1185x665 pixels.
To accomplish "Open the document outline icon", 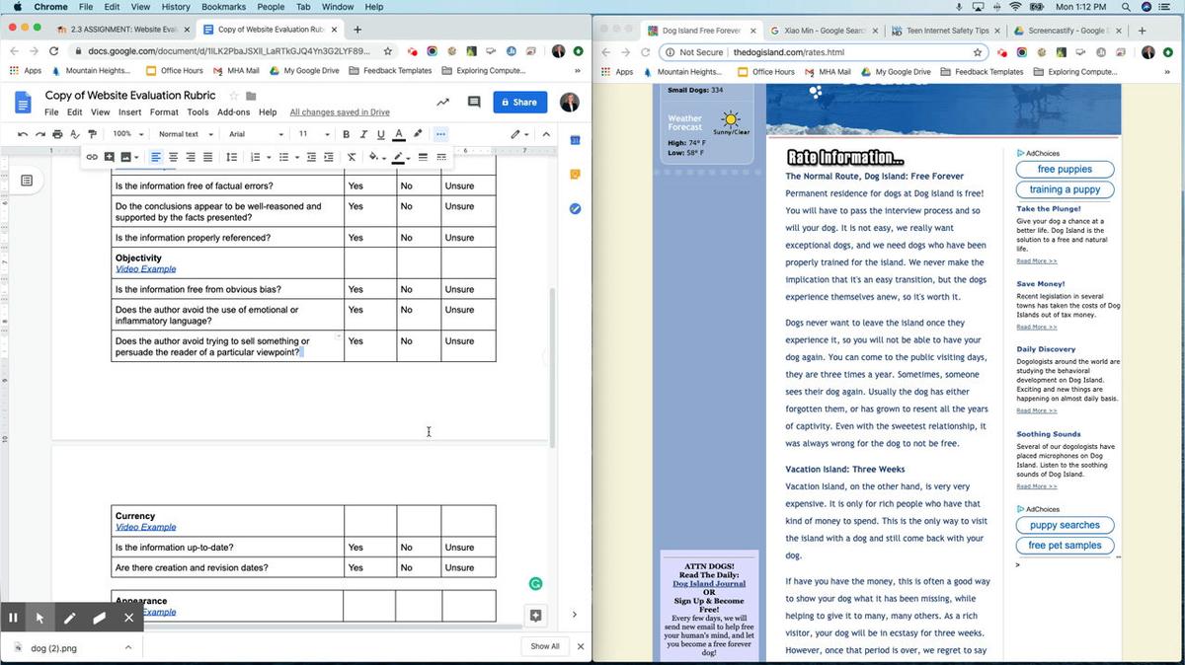I will click(x=27, y=181).
